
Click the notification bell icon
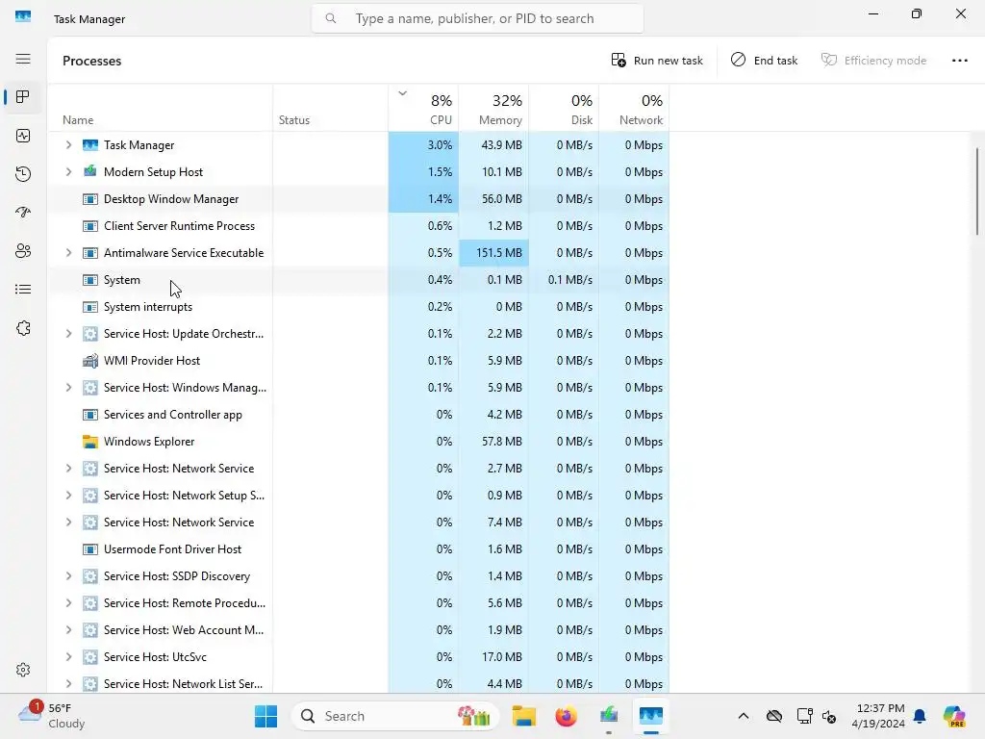(920, 716)
